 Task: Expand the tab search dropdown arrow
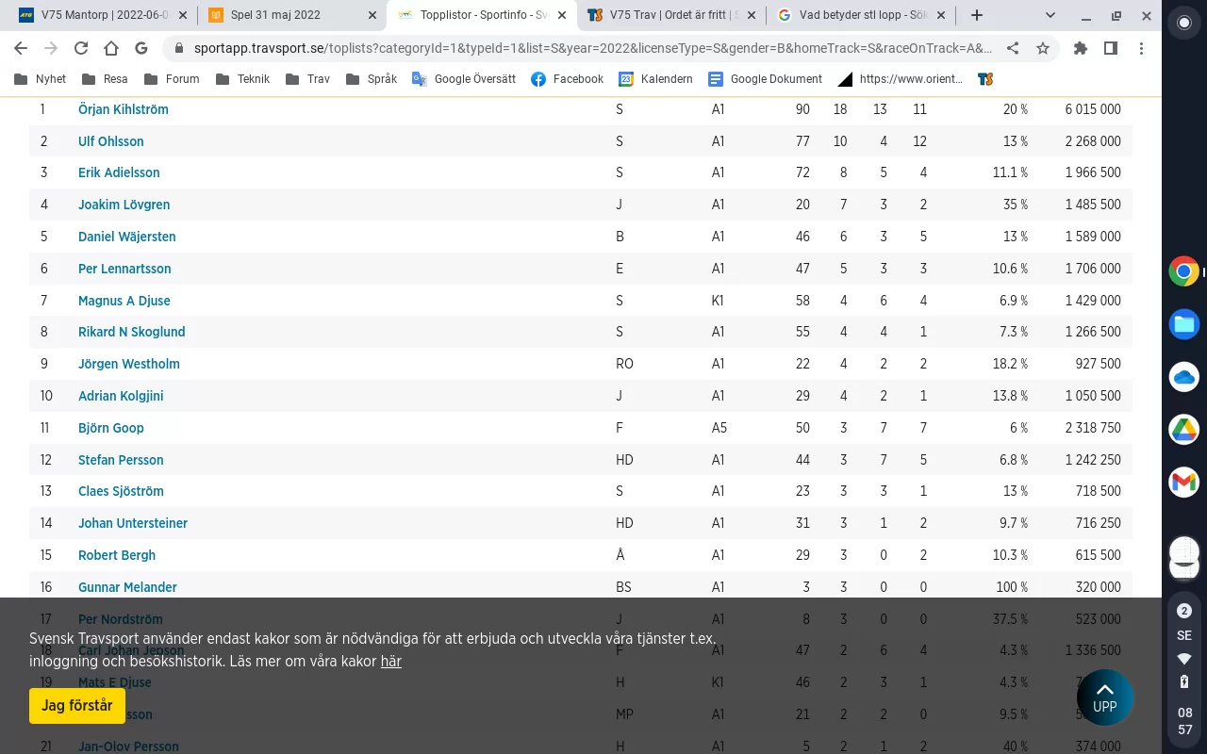[x=1050, y=15]
